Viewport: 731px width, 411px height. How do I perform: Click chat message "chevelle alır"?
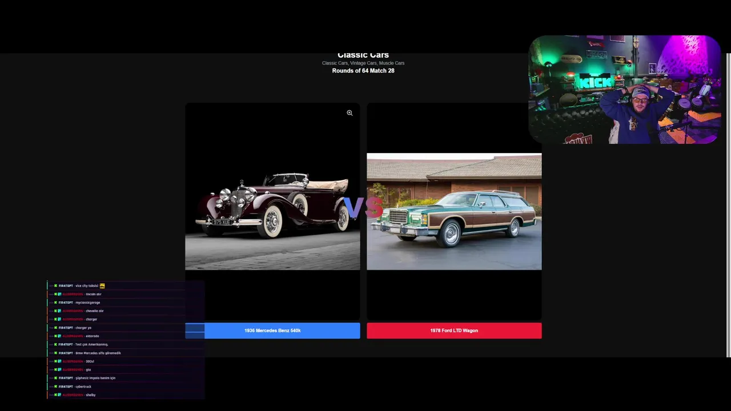tap(94, 311)
